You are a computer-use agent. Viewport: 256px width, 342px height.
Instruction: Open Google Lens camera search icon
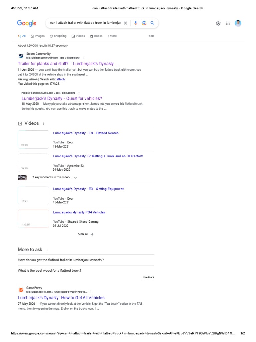pyautogui.click(x=144, y=23)
